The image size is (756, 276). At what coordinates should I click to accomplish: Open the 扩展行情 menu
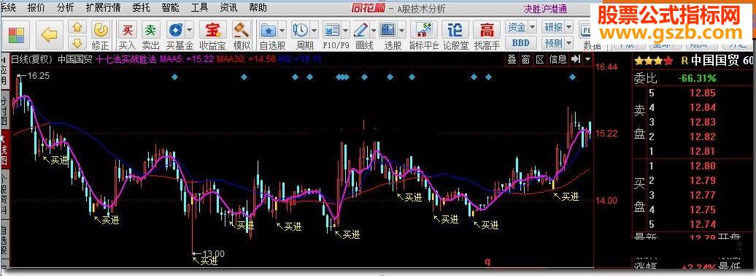(x=103, y=7)
